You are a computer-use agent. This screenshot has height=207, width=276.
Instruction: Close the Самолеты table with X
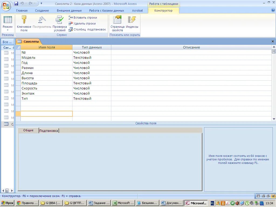273,41
